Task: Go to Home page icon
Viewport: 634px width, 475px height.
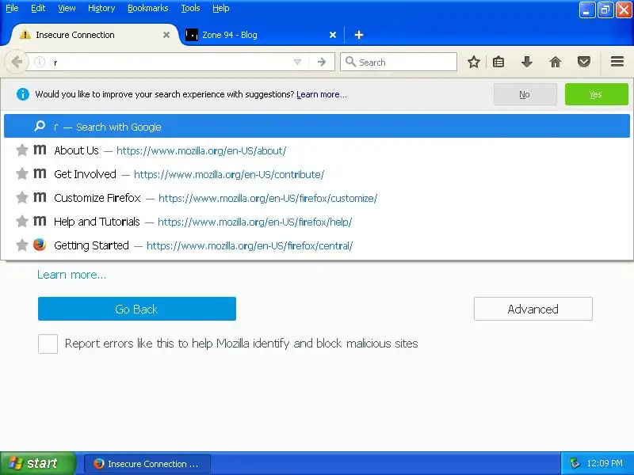Action: pos(556,62)
